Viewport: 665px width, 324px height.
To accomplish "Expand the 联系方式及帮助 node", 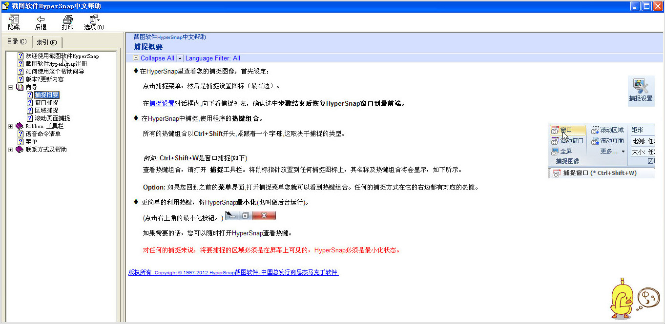I will [11, 150].
